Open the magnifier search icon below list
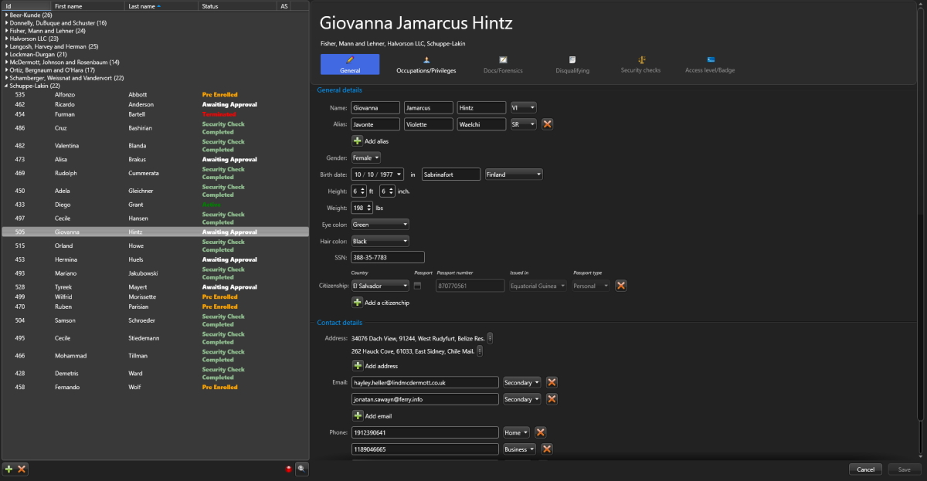This screenshot has width=927, height=481. click(x=302, y=469)
